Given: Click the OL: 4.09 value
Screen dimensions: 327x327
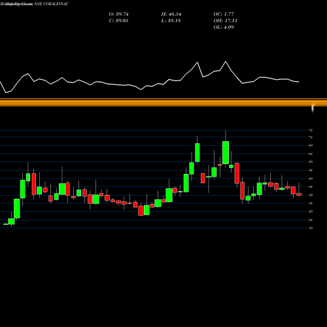Looking at the screenshot, I should pyautogui.click(x=224, y=27).
